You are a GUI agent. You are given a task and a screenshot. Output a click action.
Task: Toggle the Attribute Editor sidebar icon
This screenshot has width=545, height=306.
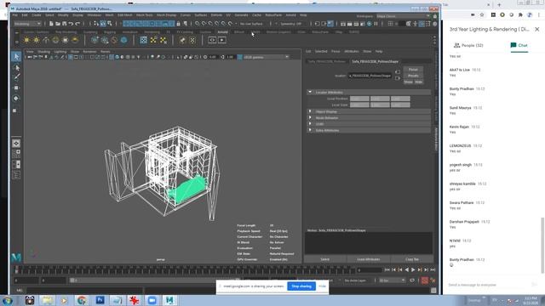pyautogui.click(x=422, y=24)
